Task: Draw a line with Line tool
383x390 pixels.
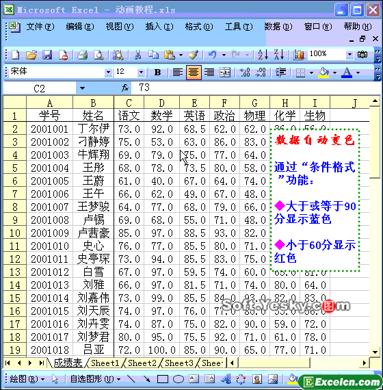Action: (131, 379)
